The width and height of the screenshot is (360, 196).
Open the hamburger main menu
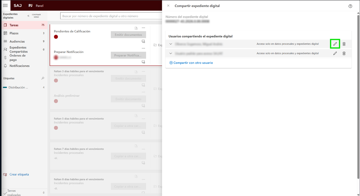click(5, 6)
